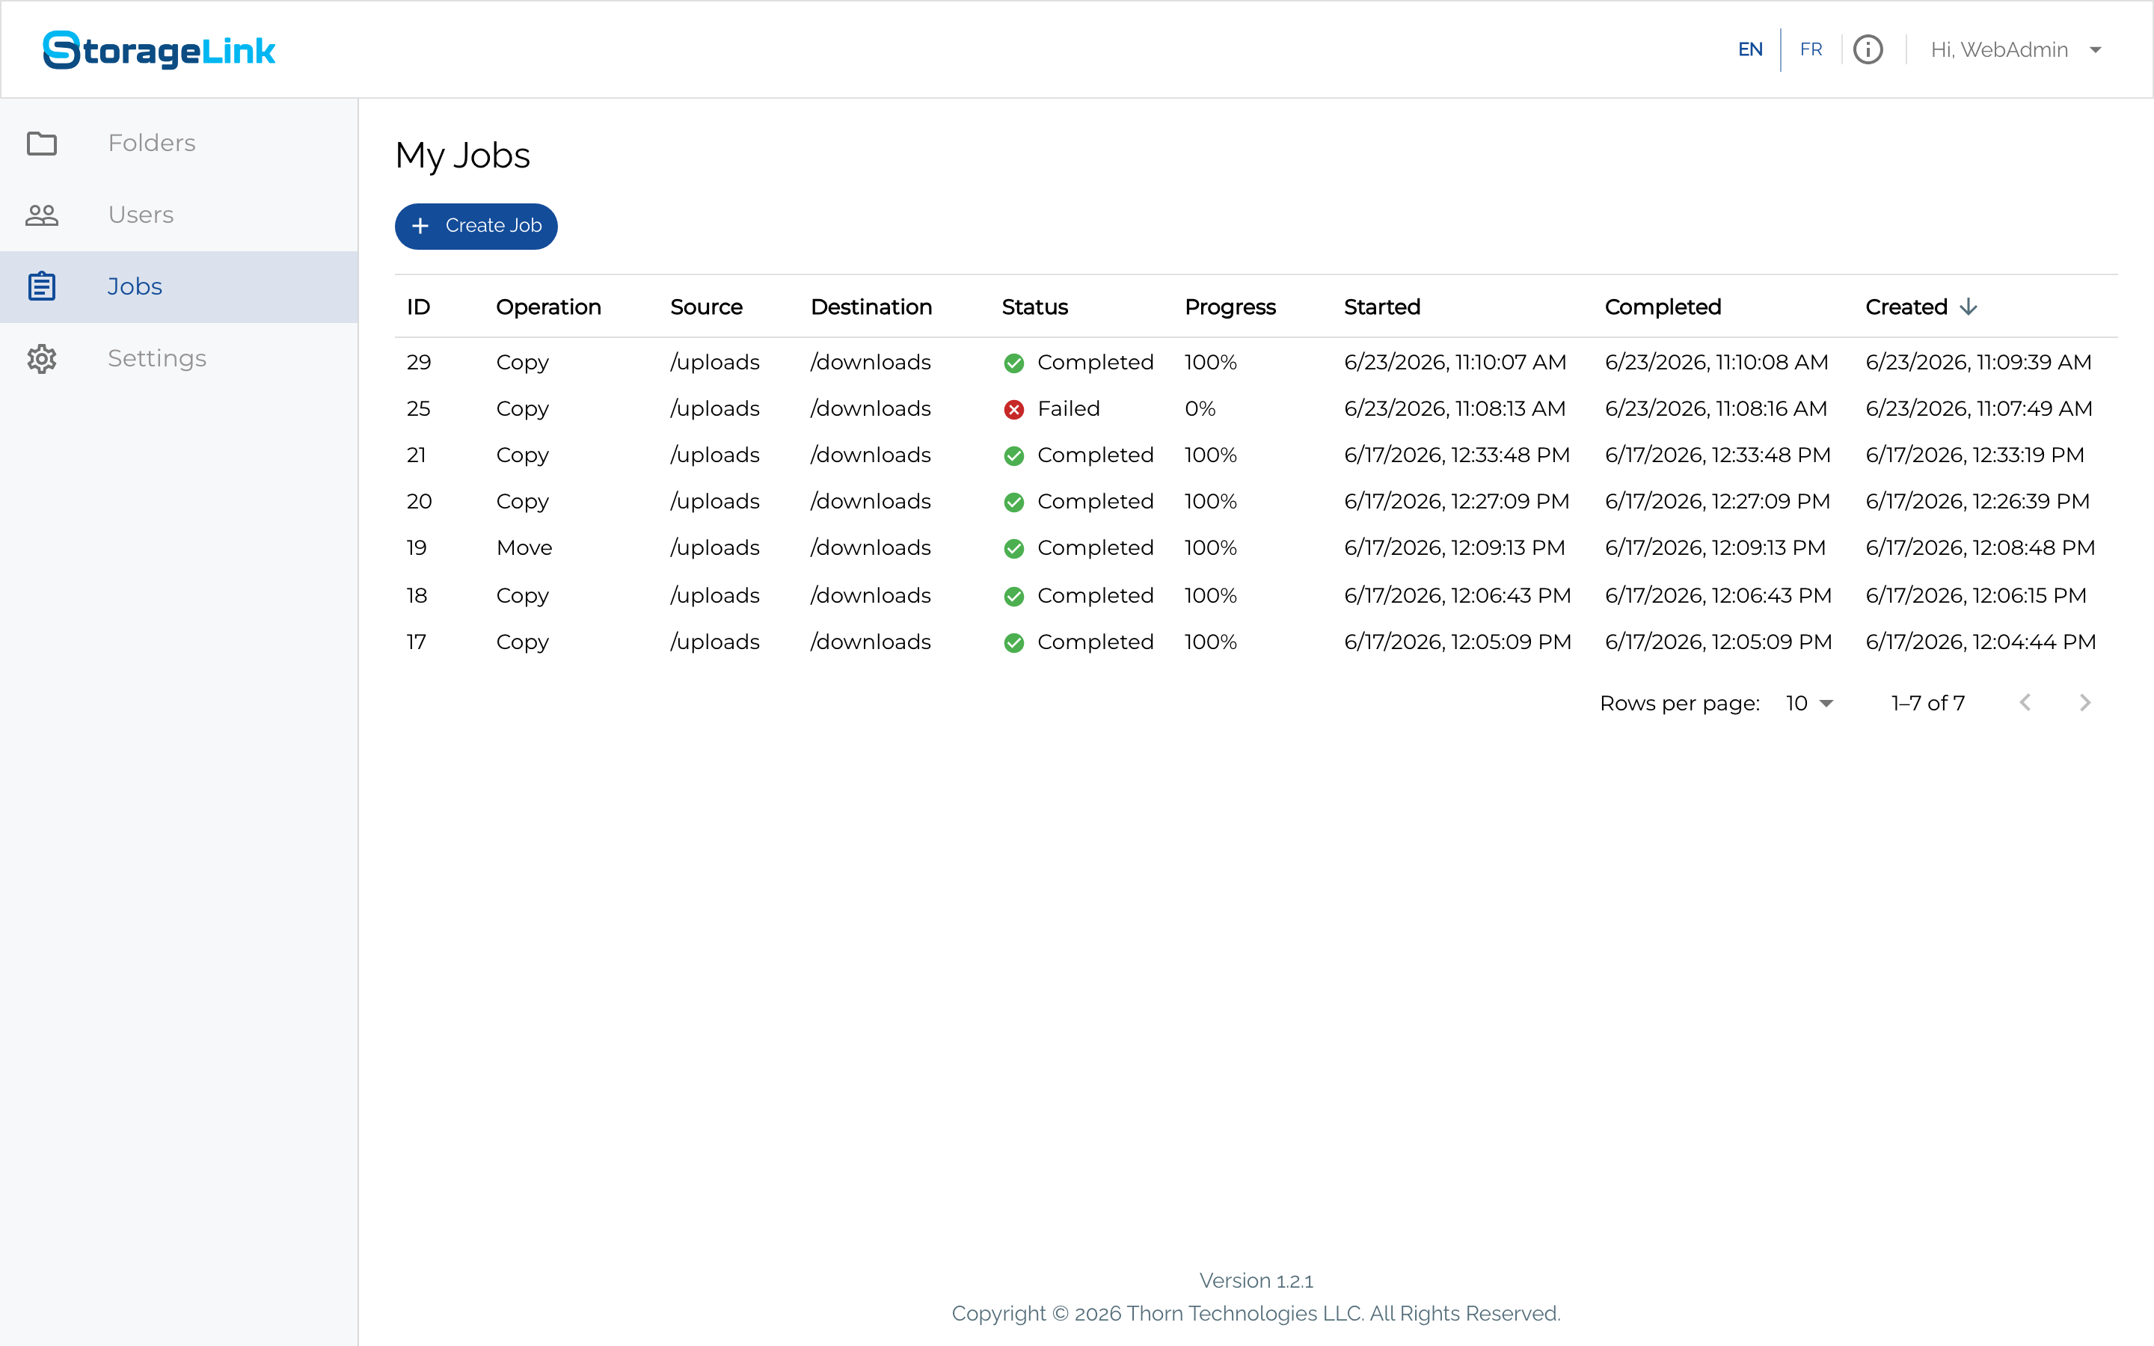
Task: Click the 100% progress for job 18
Action: pos(1211,595)
